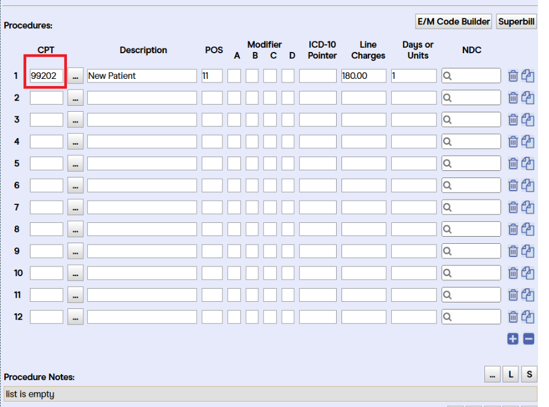Delete procedure row 5 with trash icon
This screenshot has height=407, width=549.
[513, 163]
